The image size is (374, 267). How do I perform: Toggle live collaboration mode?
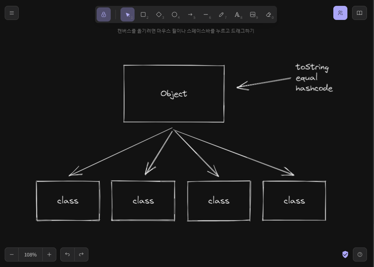pyautogui.click(x=340, y=13)
